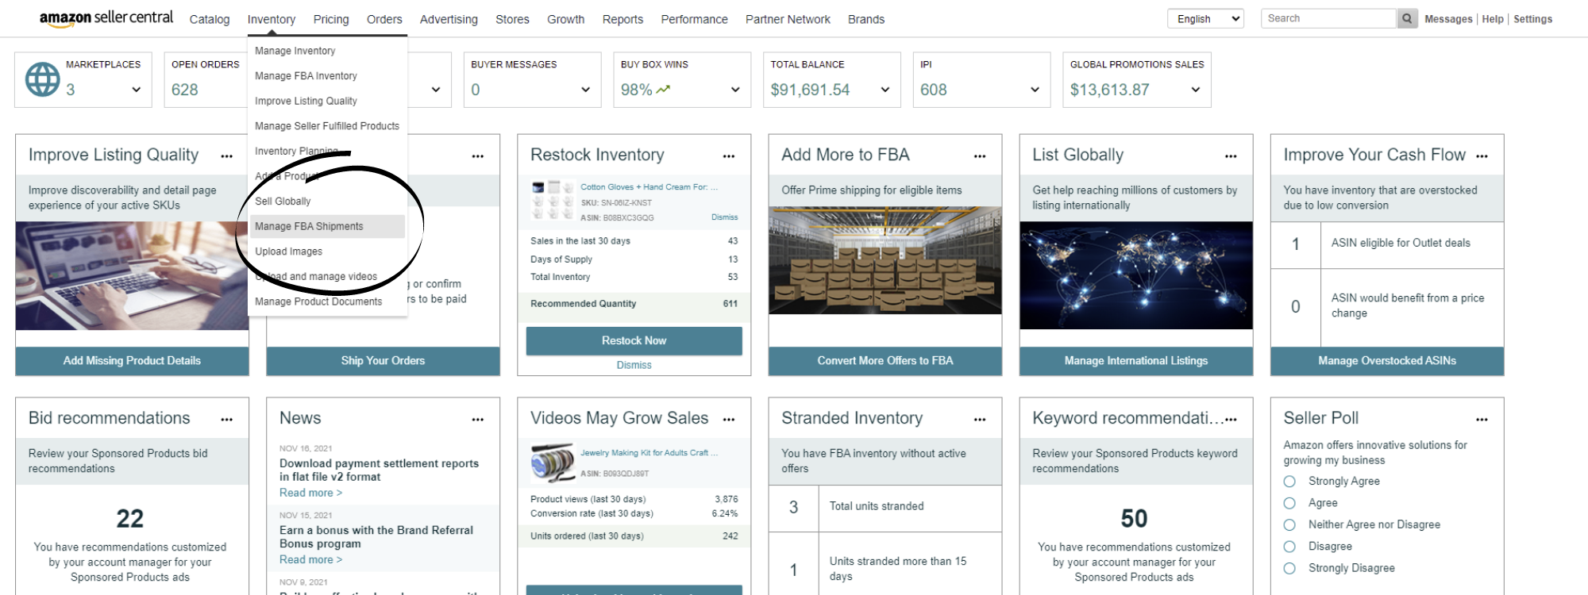Click the Cotton Gloves + Hand Cream product link
The image size is (1588, 595).
[649, 187]
